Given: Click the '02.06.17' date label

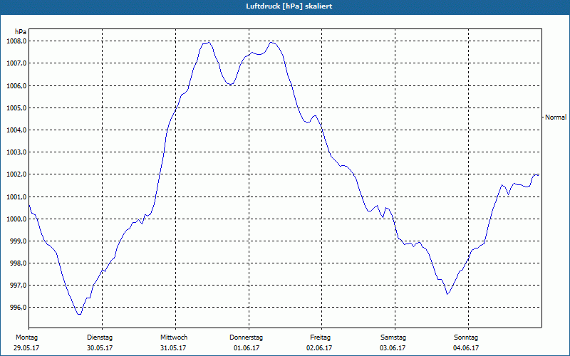Looking at the screenshot, I should point(319,348).
